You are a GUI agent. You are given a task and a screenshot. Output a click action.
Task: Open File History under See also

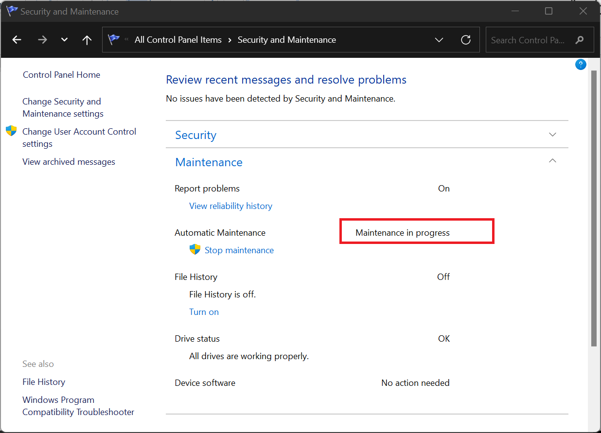[x=44, y=382]
